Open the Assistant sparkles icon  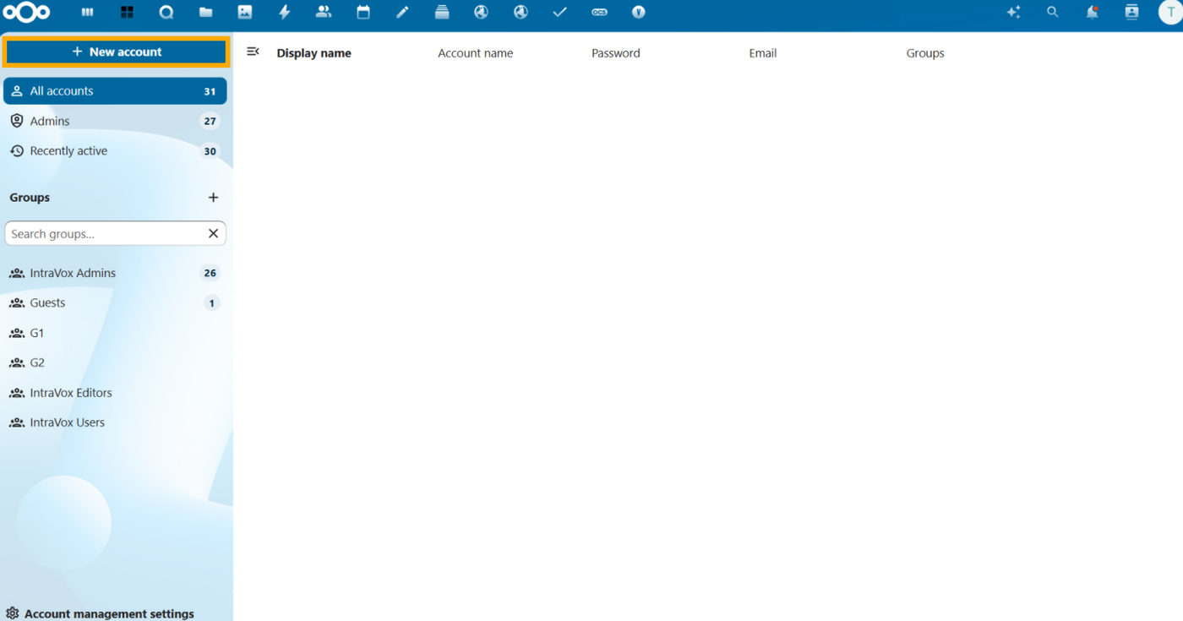click(1014, 13)
